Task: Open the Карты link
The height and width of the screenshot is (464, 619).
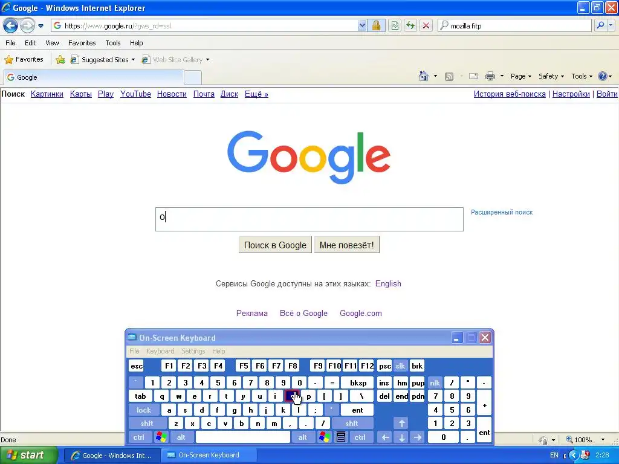Action: click(x=81, y=94)
